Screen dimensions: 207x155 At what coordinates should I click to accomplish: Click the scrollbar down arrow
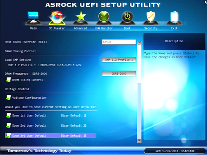pos(139,141)
